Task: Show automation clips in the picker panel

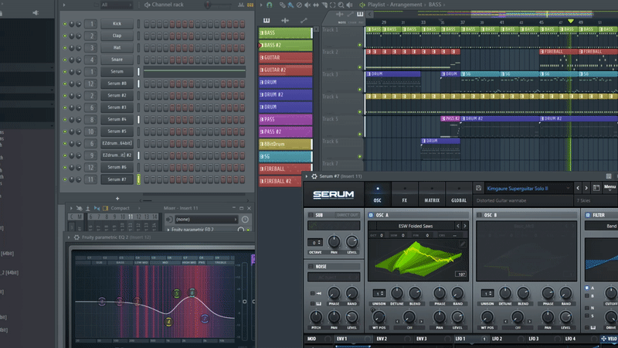Action: point(304,20)
